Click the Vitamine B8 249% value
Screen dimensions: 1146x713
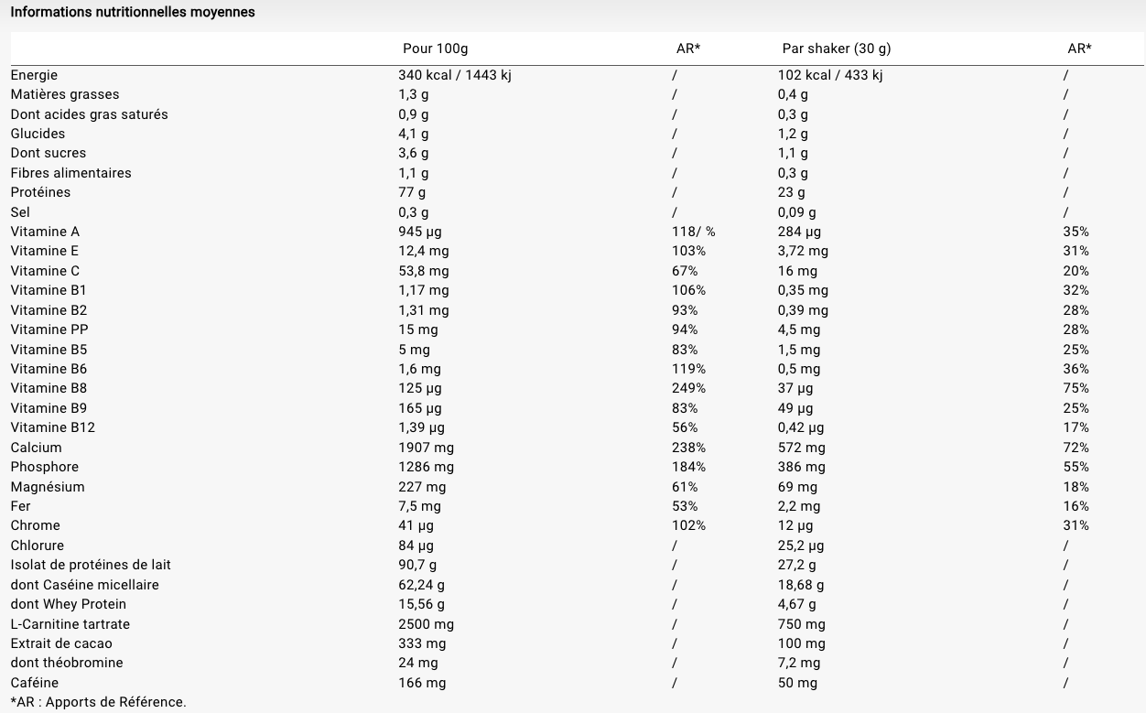(x=688, y=388)
